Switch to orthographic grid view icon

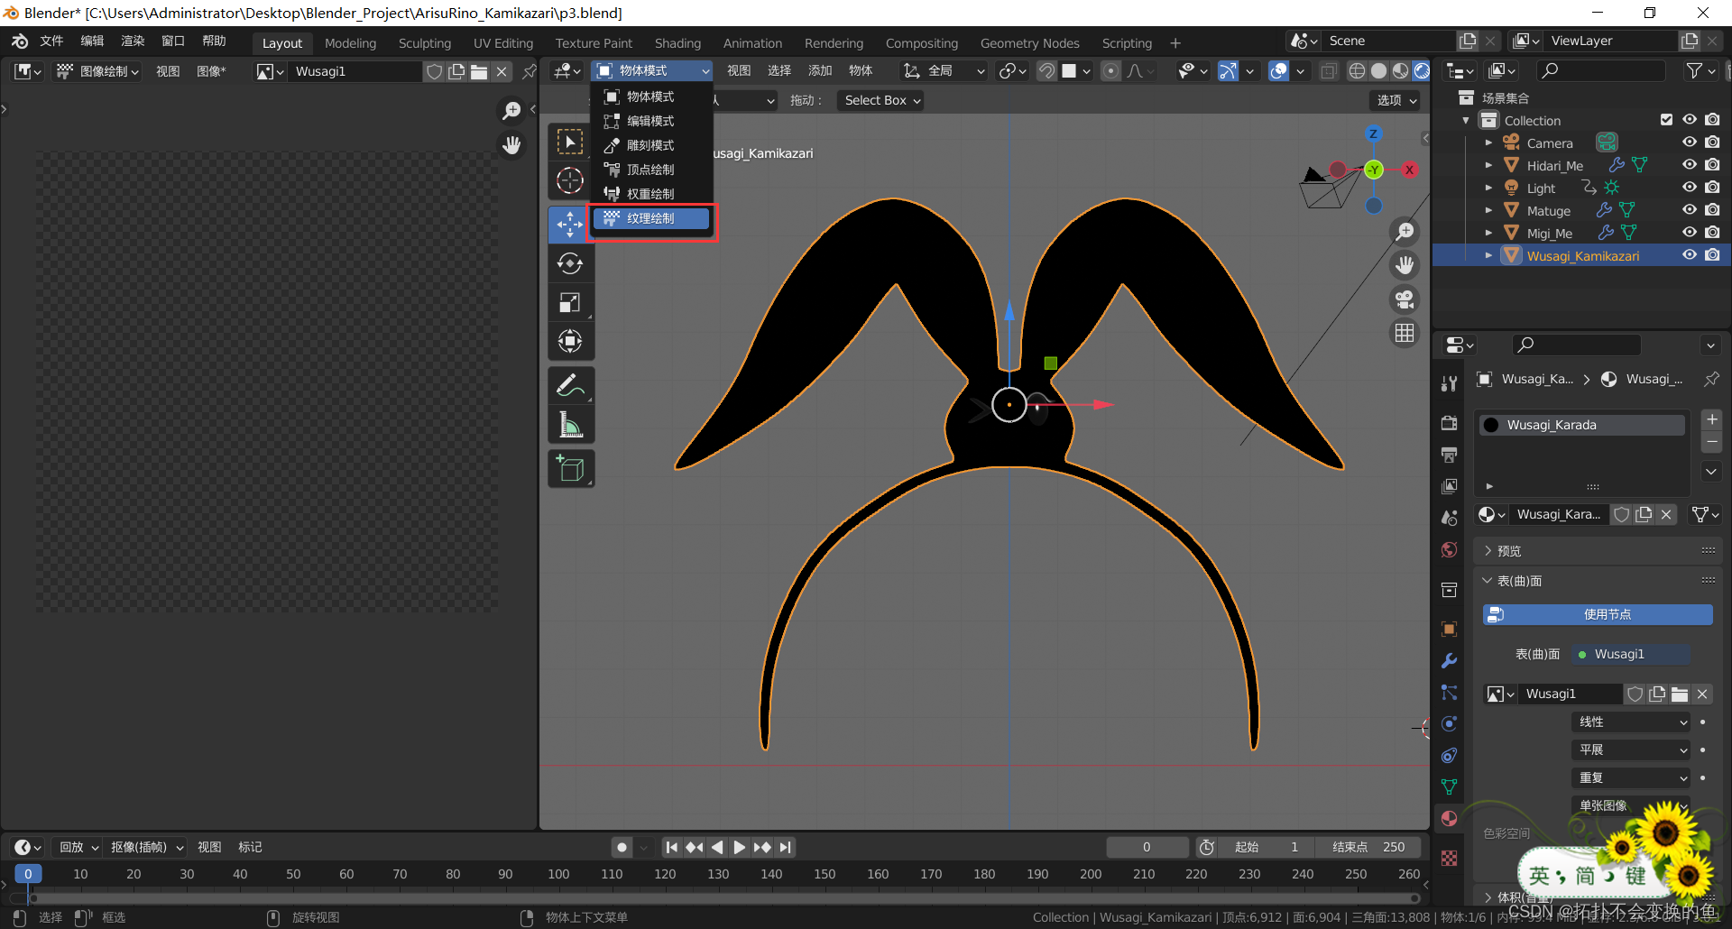point(1405,334)
